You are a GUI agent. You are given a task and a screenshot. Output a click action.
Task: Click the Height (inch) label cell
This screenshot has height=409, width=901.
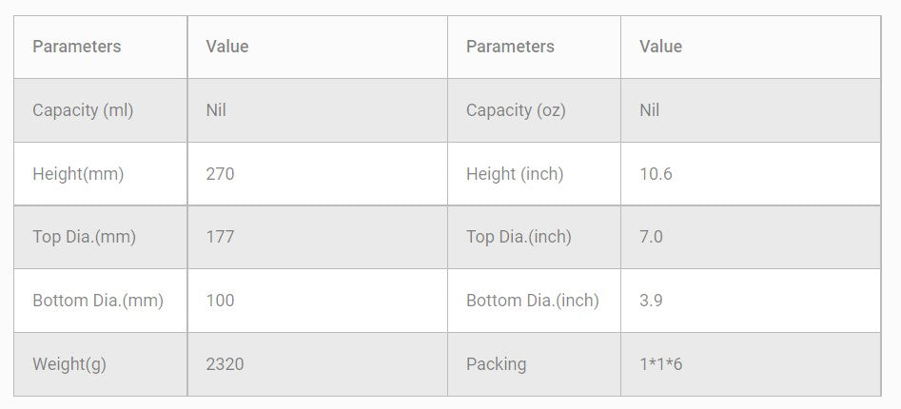coord(515,174)
